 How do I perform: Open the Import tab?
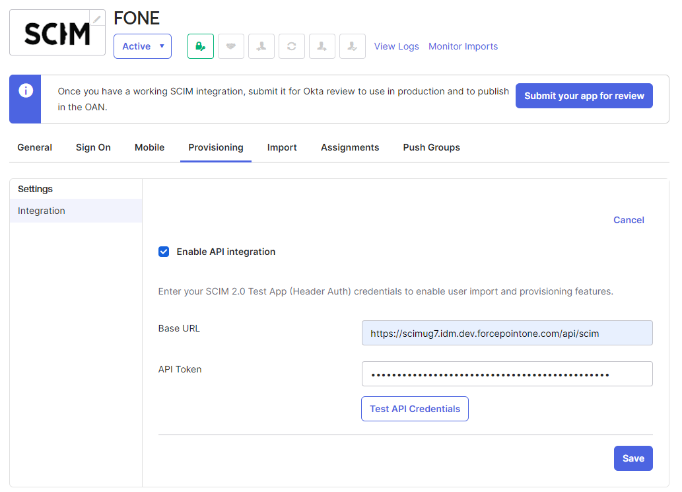(282, 147)
